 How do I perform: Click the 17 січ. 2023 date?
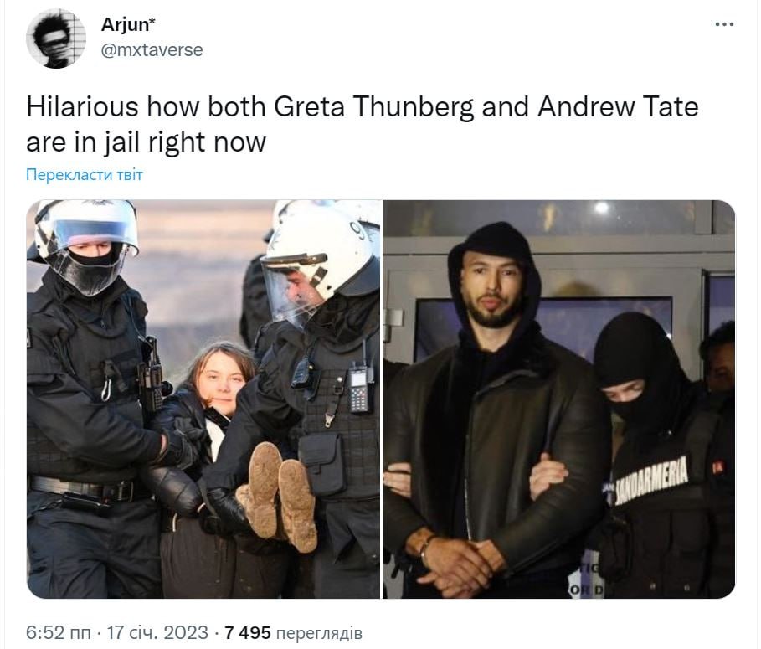coord(157,632)
